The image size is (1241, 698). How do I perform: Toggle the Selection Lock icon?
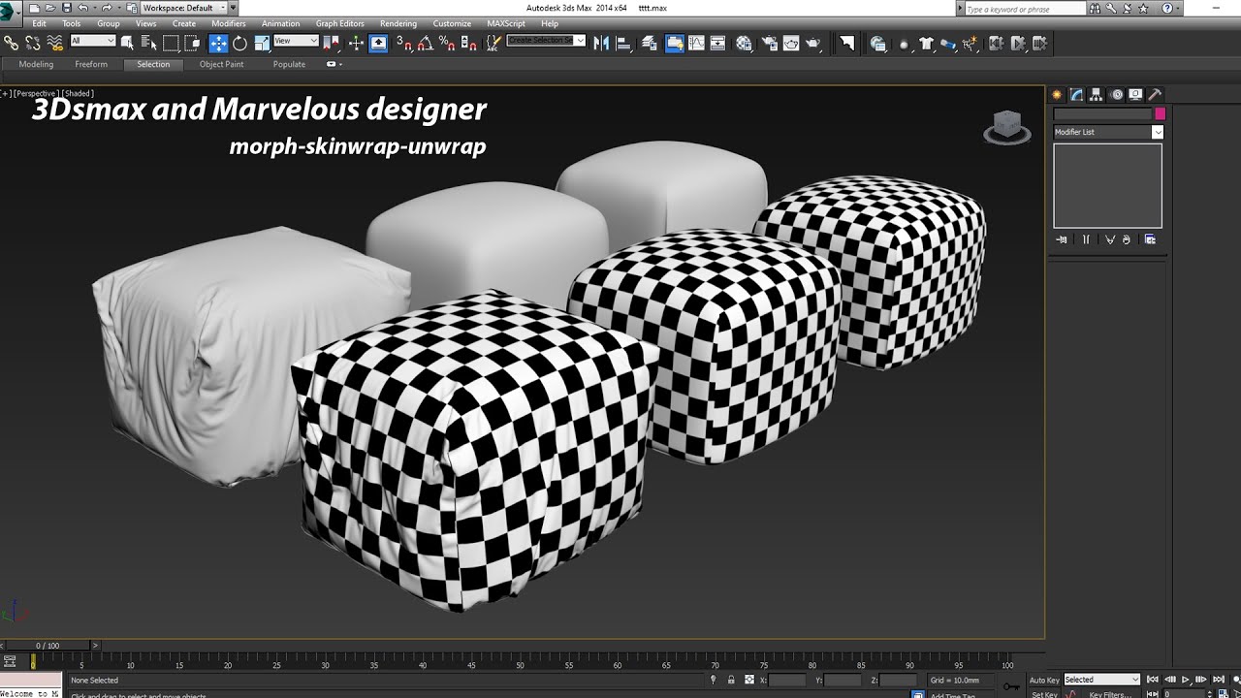coord(731,680)
